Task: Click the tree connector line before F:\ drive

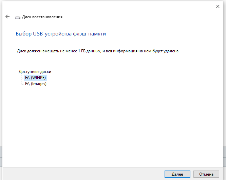Action: [22, 84]
